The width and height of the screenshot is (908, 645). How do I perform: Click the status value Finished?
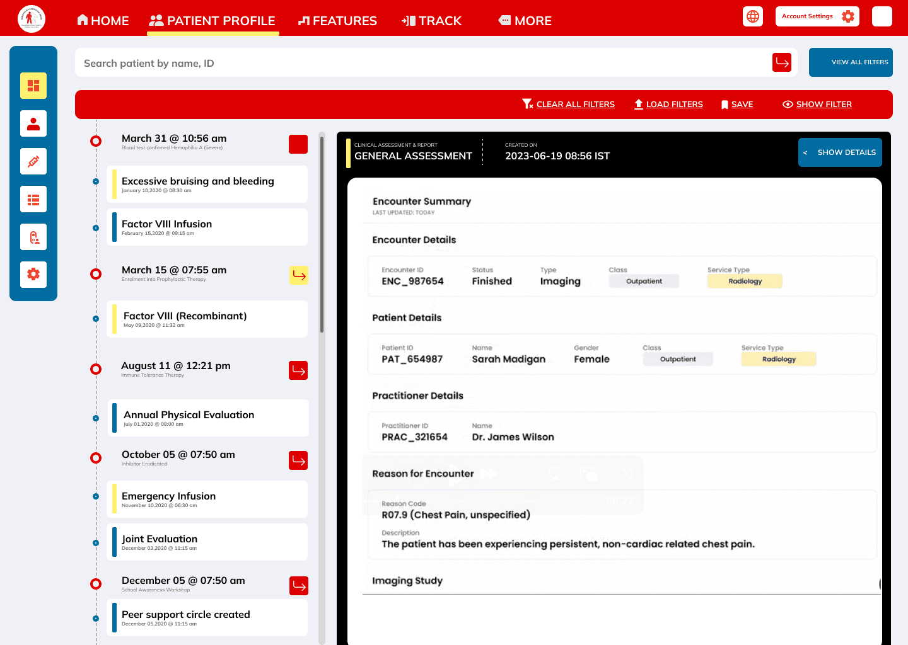point(492,282)
